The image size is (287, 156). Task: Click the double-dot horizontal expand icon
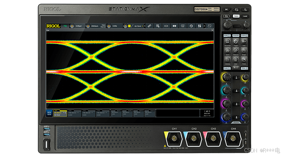(174, 26)
